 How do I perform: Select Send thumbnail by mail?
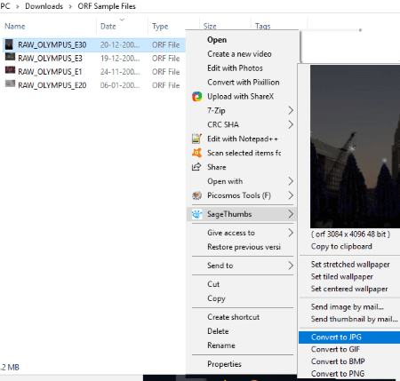tap(355, 319)
